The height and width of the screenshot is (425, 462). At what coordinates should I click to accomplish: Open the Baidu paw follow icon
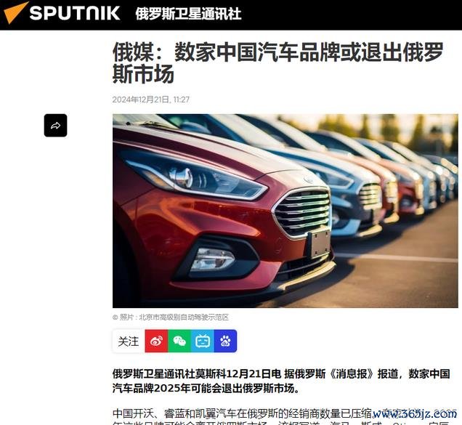pos(225,341)
